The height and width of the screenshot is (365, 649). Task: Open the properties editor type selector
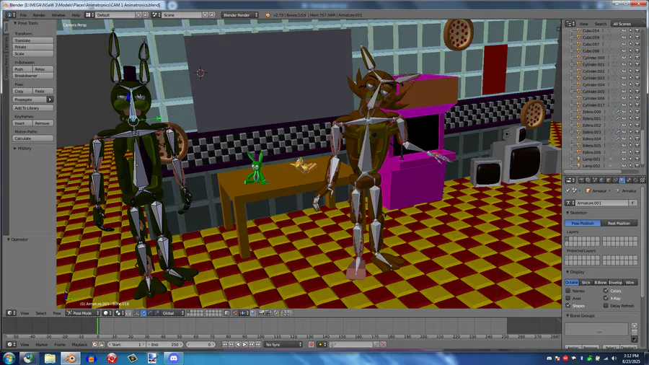pos(569,180)
